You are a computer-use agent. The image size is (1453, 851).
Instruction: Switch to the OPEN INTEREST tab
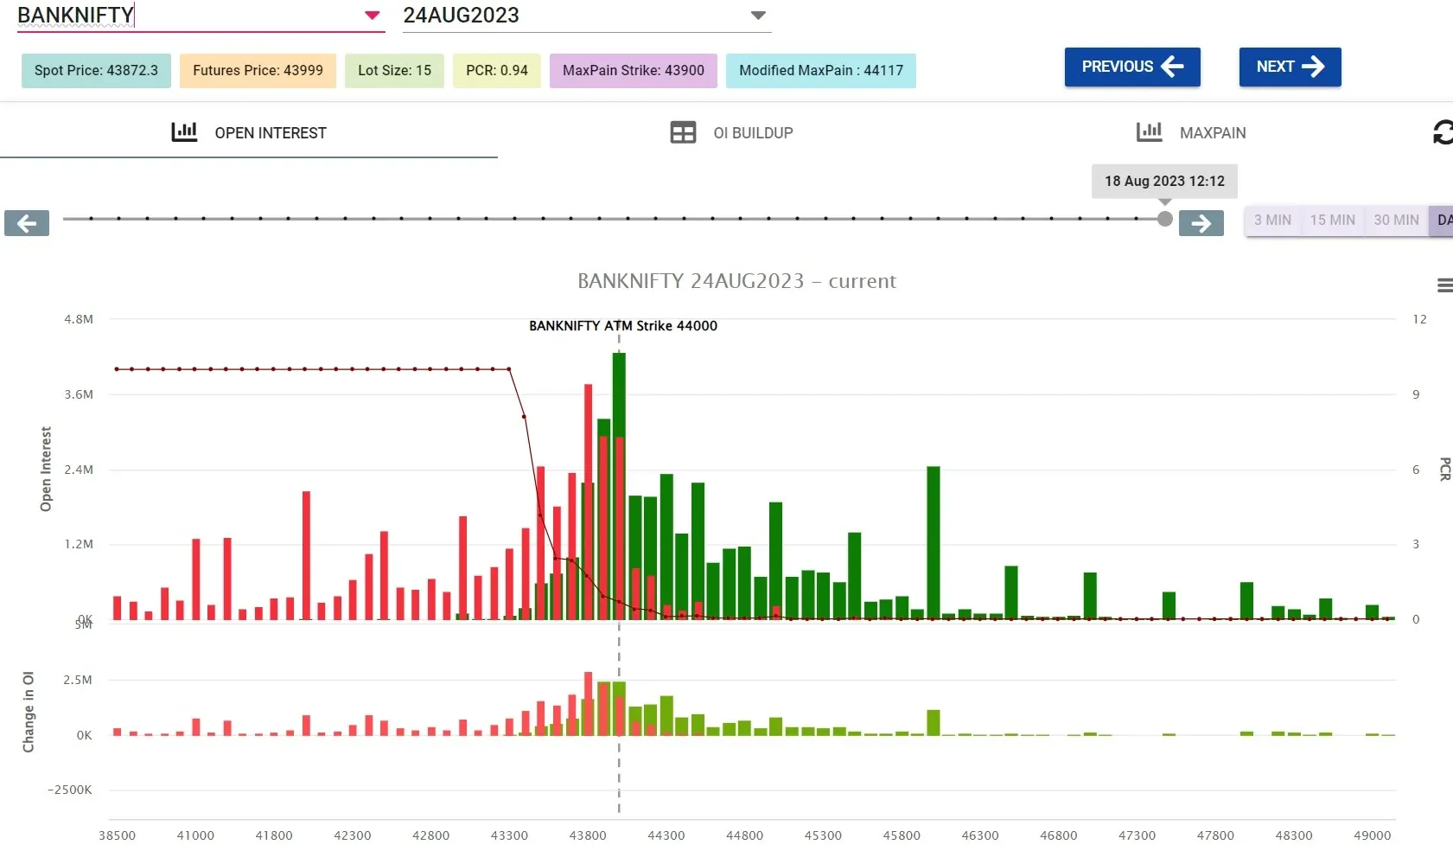coord(249,132)
